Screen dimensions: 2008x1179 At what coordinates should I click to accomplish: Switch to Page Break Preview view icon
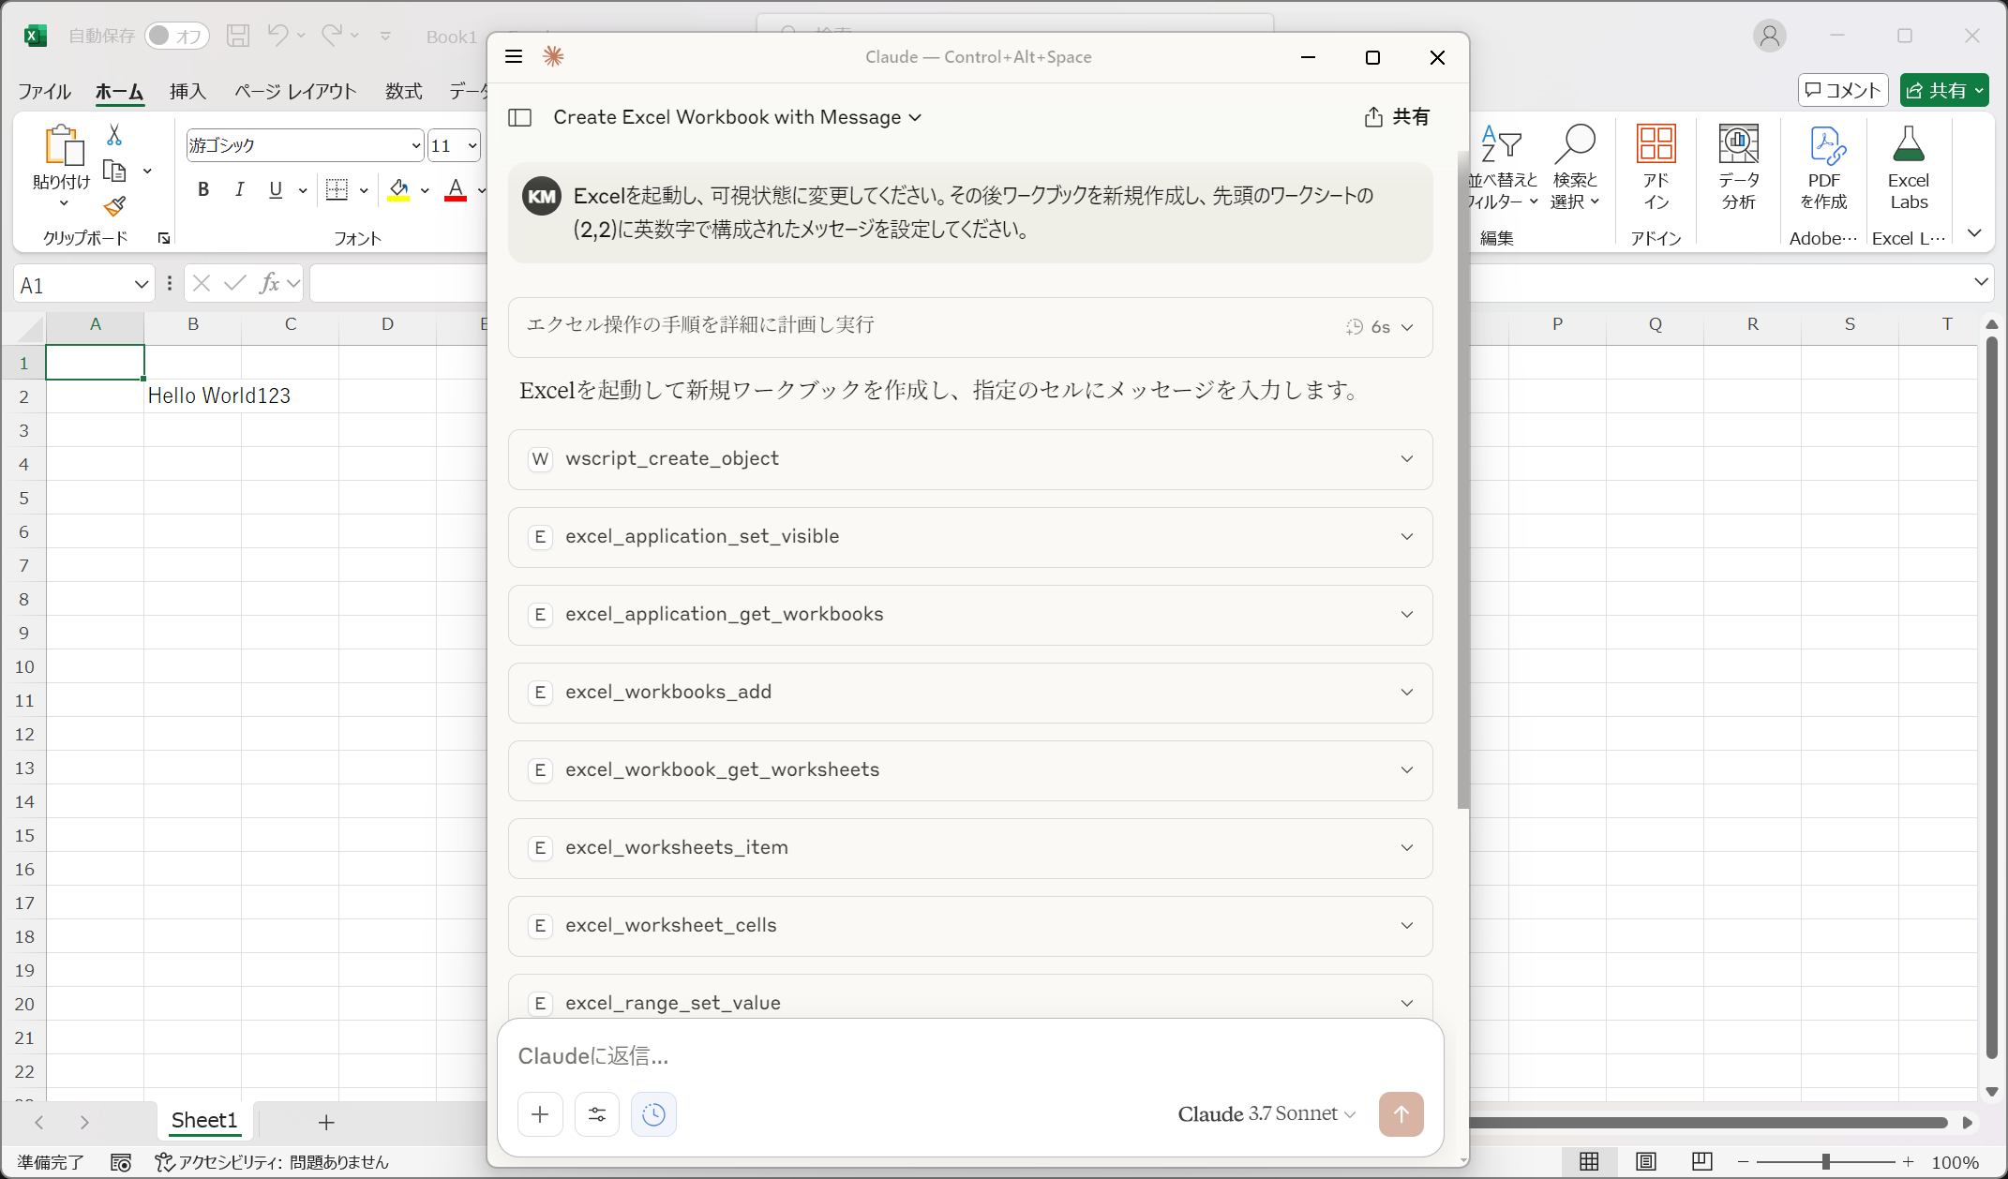1702,1161
